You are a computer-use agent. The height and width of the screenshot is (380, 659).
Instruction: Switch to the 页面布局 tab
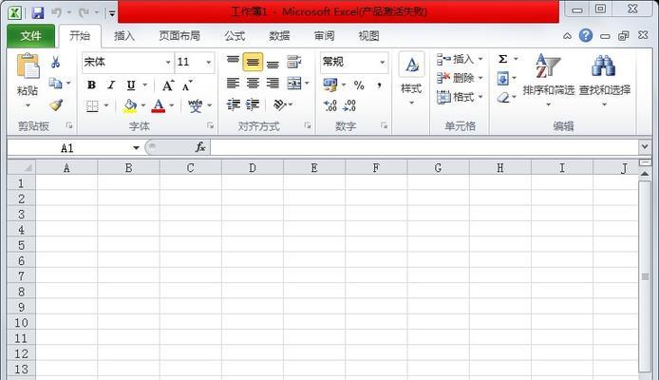coord(179,36)
